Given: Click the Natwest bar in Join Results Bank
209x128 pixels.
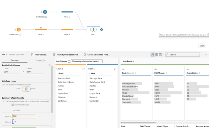Looking at the screenshot, I should (130, 99).
